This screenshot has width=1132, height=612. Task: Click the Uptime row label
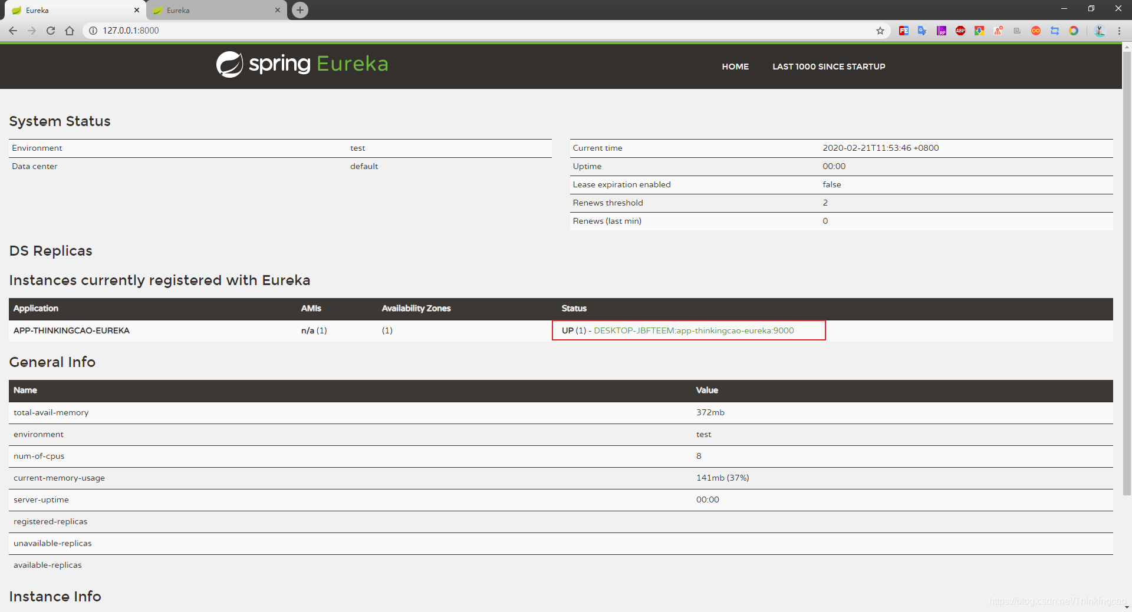coord(587,166)
